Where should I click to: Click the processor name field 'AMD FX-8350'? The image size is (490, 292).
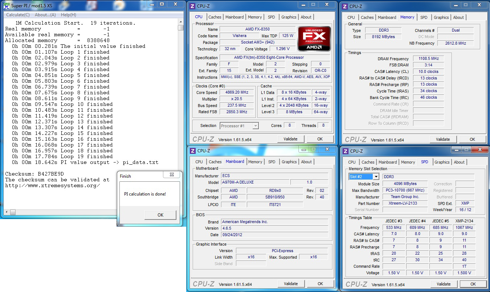(257, 29)
